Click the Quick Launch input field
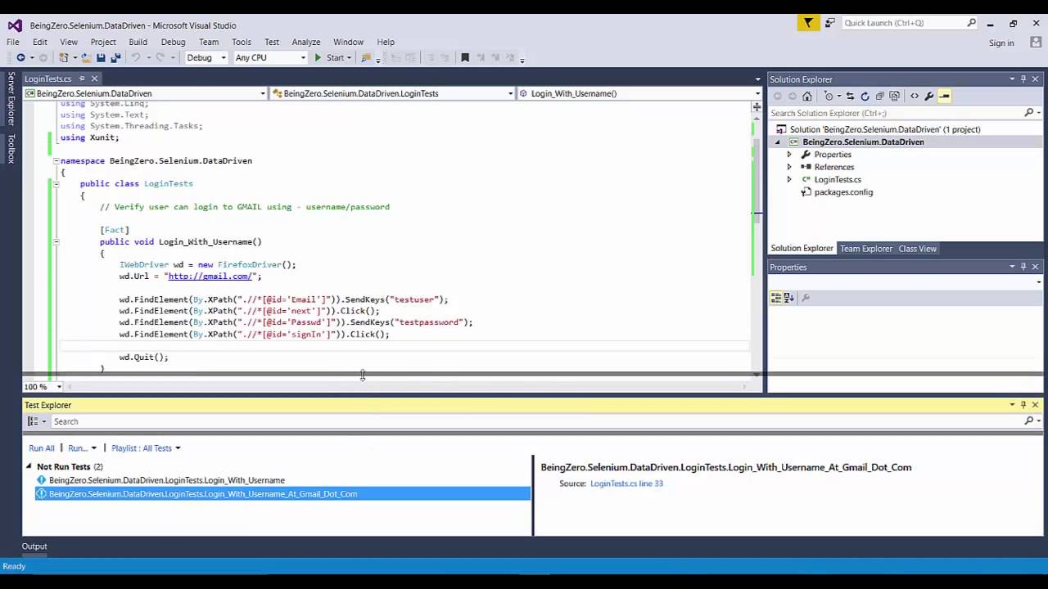The width and height of the screenshot is (1048, 589). [903, 23]
